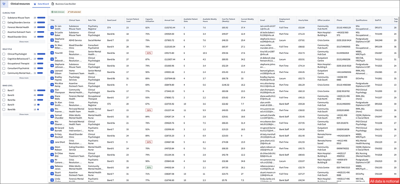Screen dimensions: 400x184
Task: Enable the Band 8a filter checkbox
Action: point(4,100)
